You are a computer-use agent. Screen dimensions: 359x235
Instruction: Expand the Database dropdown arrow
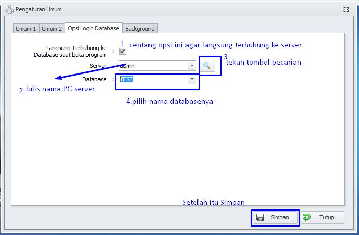click(x=192, y=79)
